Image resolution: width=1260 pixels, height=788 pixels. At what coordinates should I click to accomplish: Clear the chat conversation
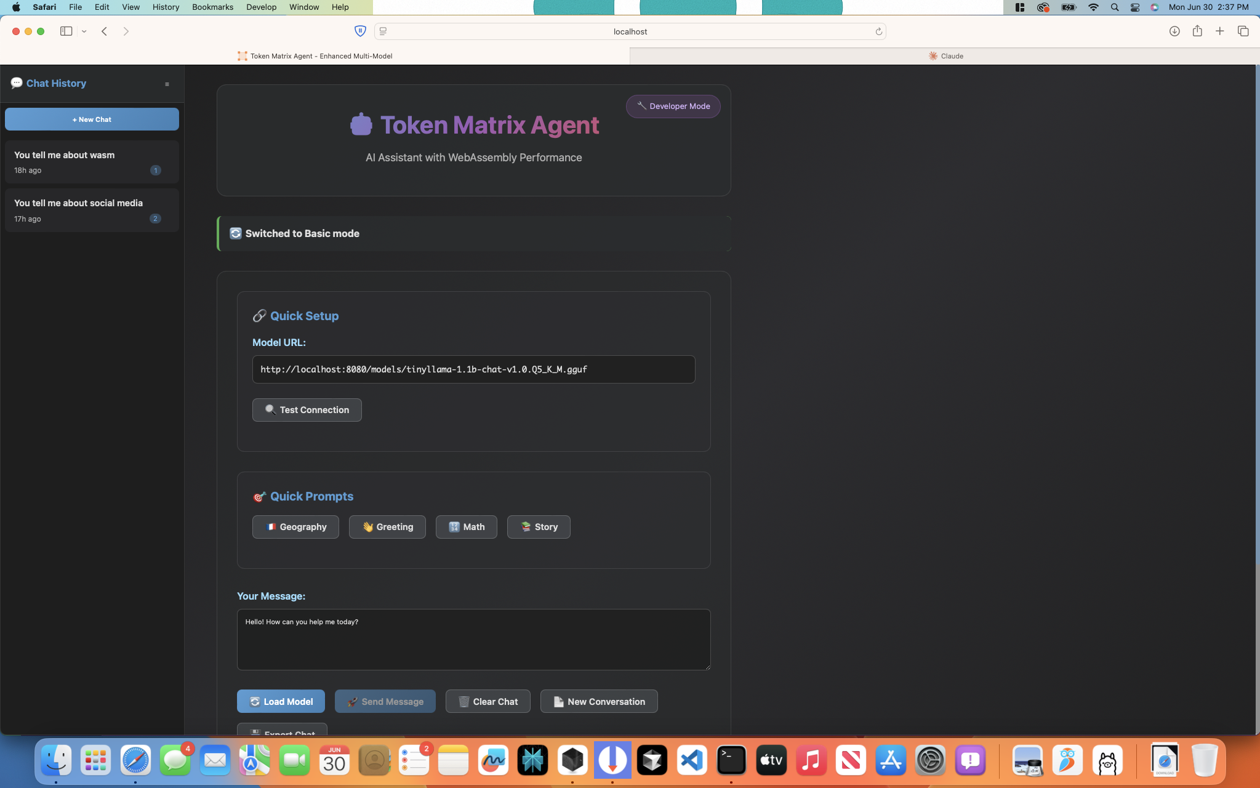click(488, 702)
